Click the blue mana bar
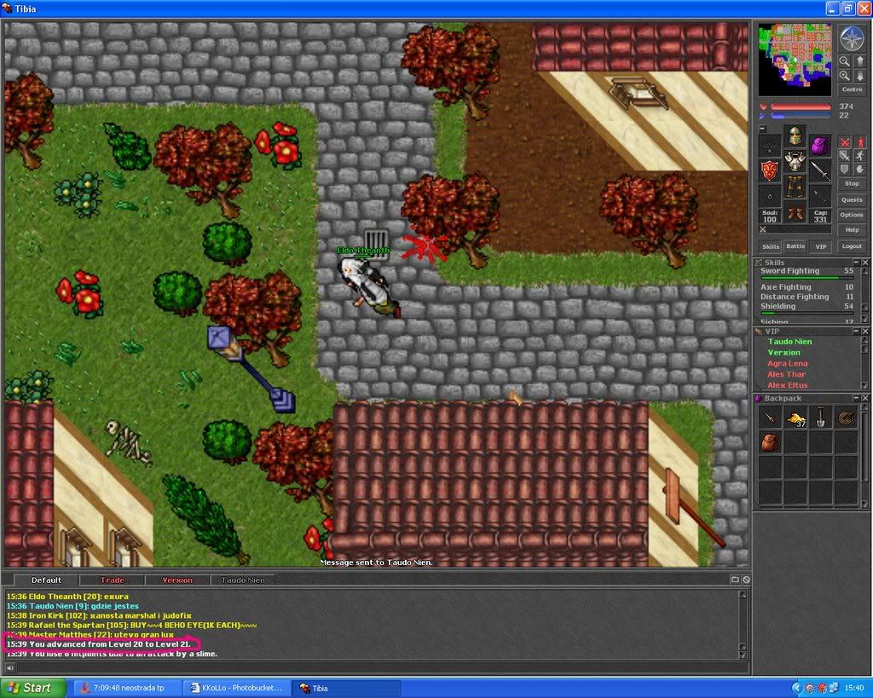Viewport: 873px width, 698px height. [x=801, y=116]
